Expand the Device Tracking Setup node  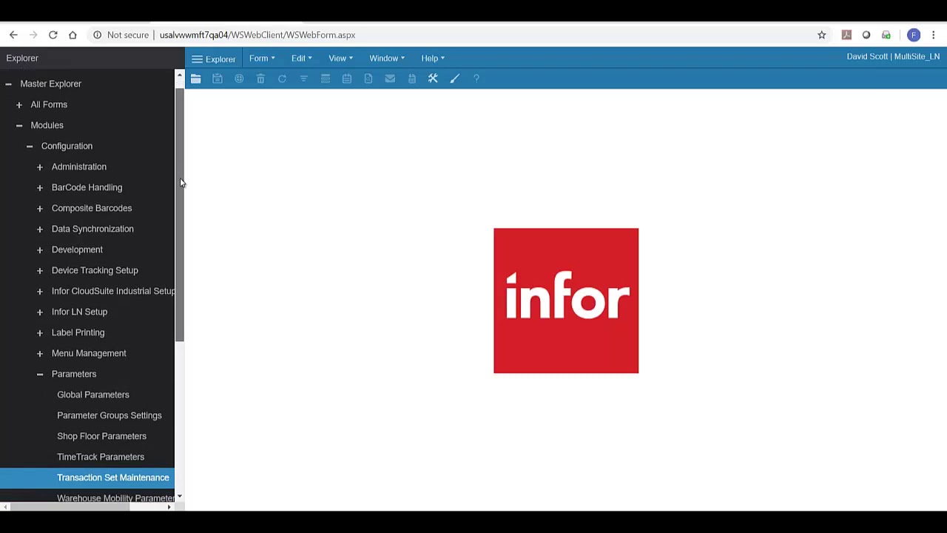click(40, 271)
